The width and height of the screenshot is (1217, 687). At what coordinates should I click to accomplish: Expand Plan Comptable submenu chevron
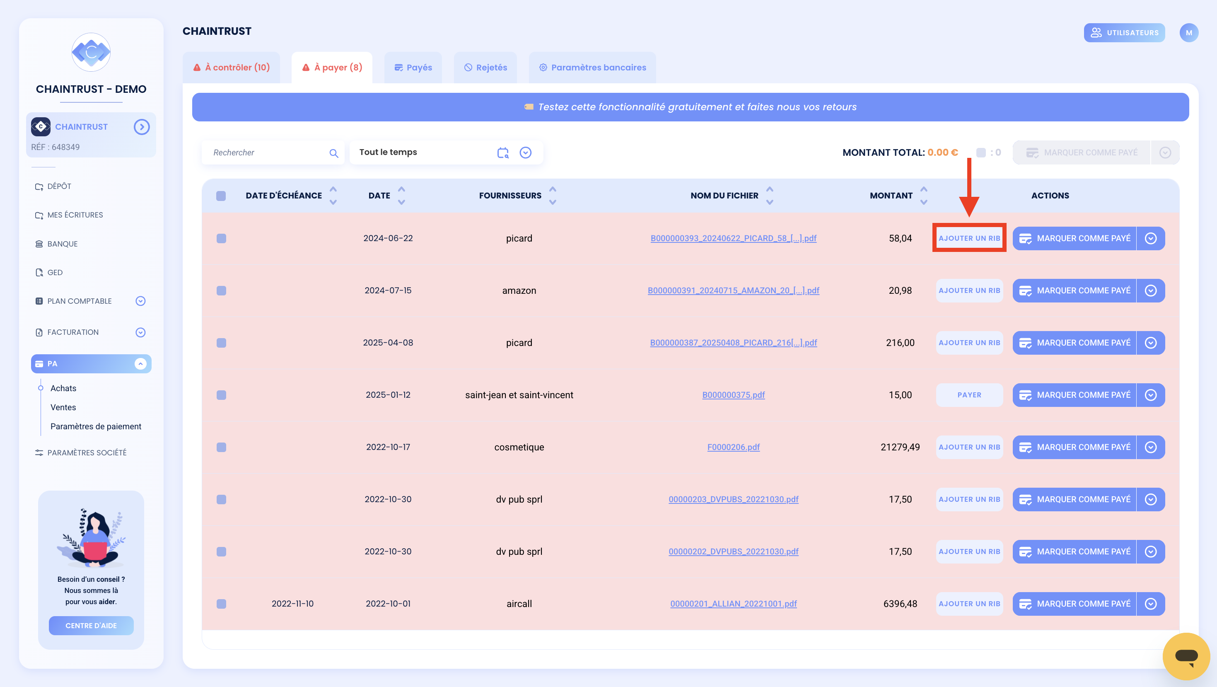coord(140,301)
